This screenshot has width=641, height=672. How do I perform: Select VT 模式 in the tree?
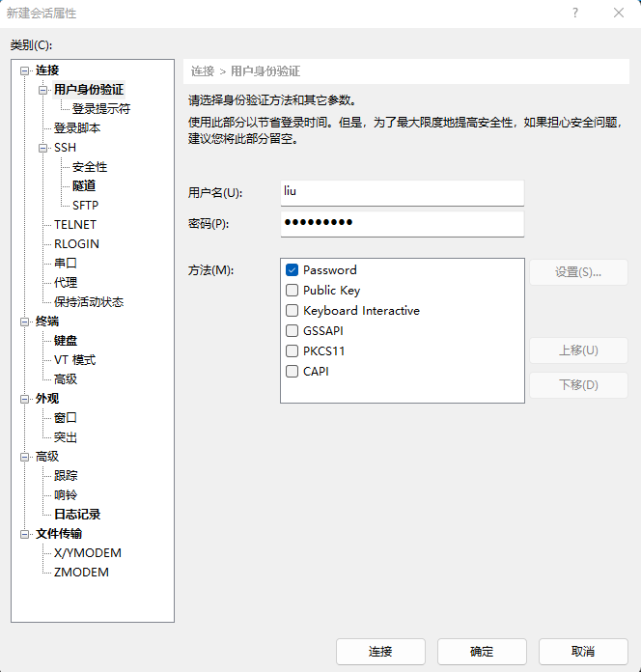(x=75, y=360)
